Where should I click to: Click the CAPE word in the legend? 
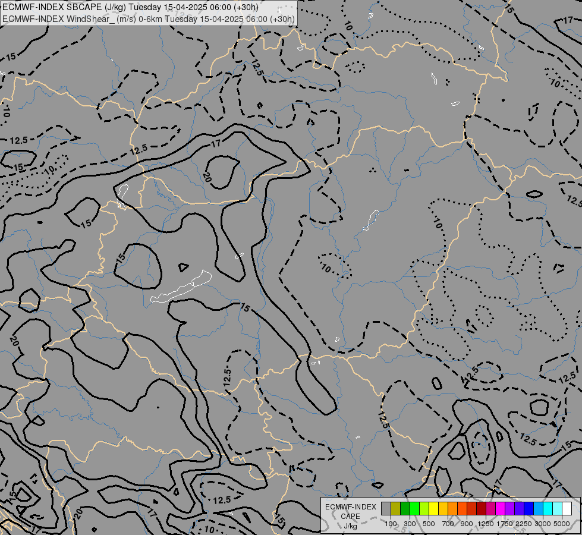coord(350,517)
